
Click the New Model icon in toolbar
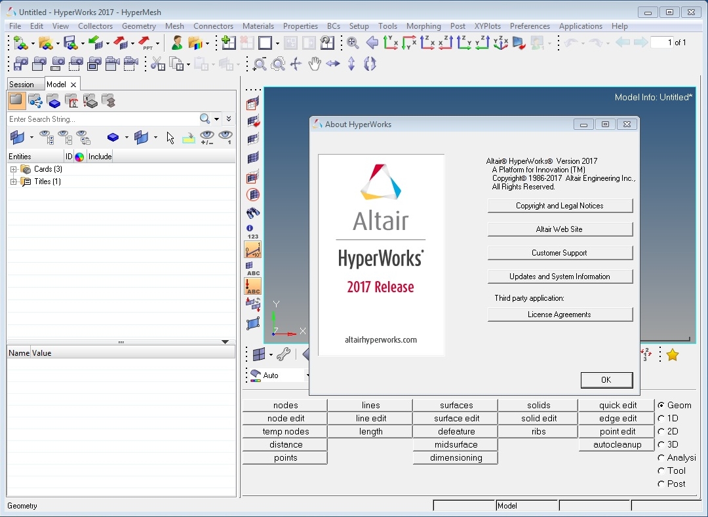[20, 43]
